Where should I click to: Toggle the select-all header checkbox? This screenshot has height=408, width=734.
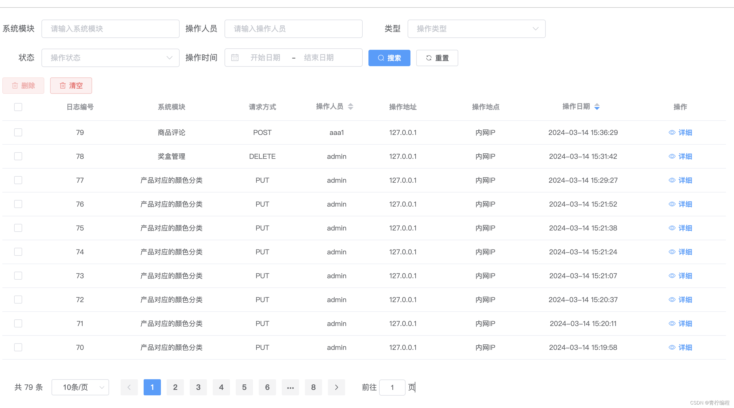tap(18, 107)
